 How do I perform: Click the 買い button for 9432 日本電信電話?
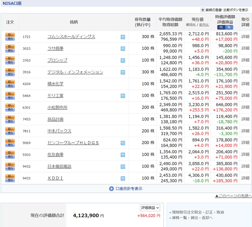point(10,165)
